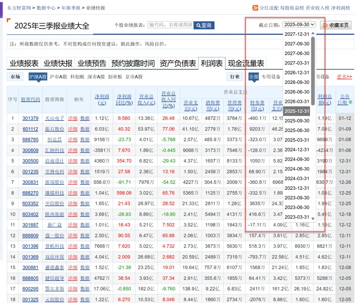
Task: Click the orange arrow icon before 分红送配
Action: click(255, 8)
